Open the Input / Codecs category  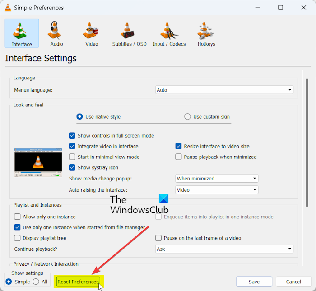point(169,33)
